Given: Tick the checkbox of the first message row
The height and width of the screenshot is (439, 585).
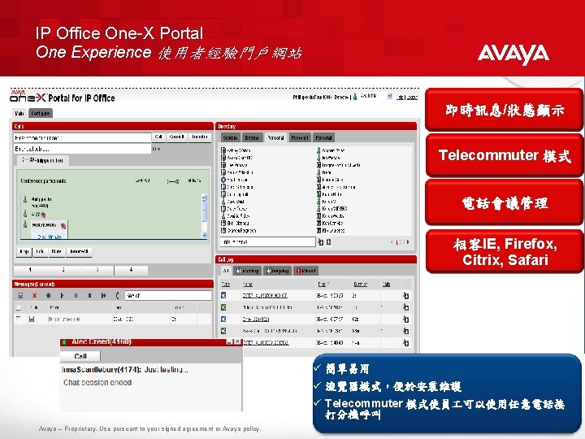Looking at the screenshot, I should click(x=18, y=319).
